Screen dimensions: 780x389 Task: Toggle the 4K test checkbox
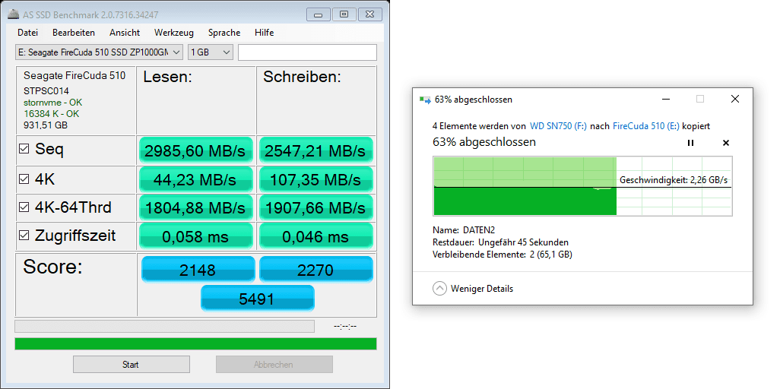tap(24, 179)
